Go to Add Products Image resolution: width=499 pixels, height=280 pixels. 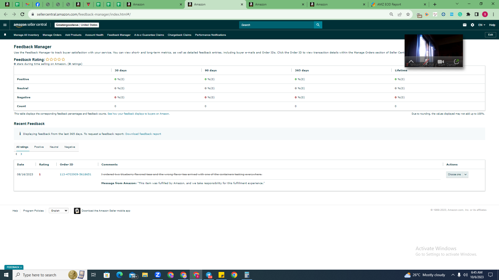[x=73, y=35]
